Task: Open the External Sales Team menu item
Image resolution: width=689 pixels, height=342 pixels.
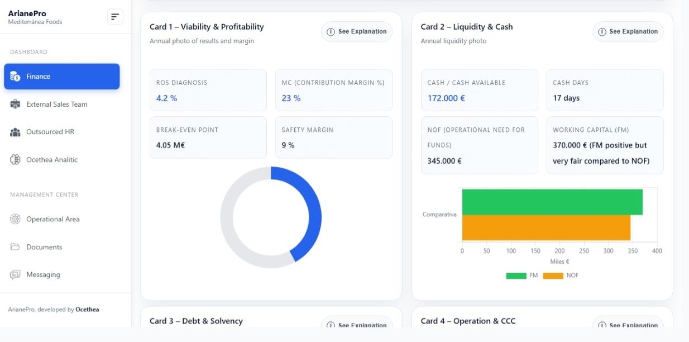Action: 56,104
